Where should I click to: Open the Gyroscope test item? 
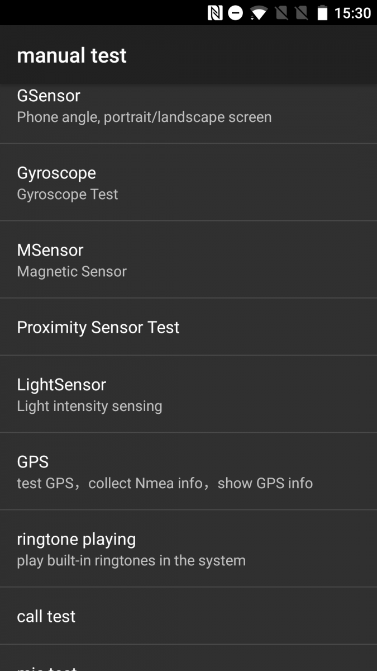pos(188,182)
